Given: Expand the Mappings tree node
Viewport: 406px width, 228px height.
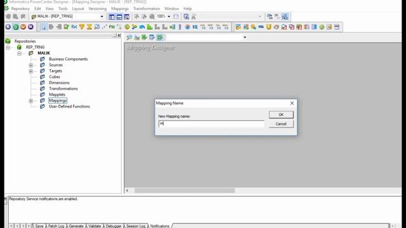Looking at the screenshot, I should point(31,101).
